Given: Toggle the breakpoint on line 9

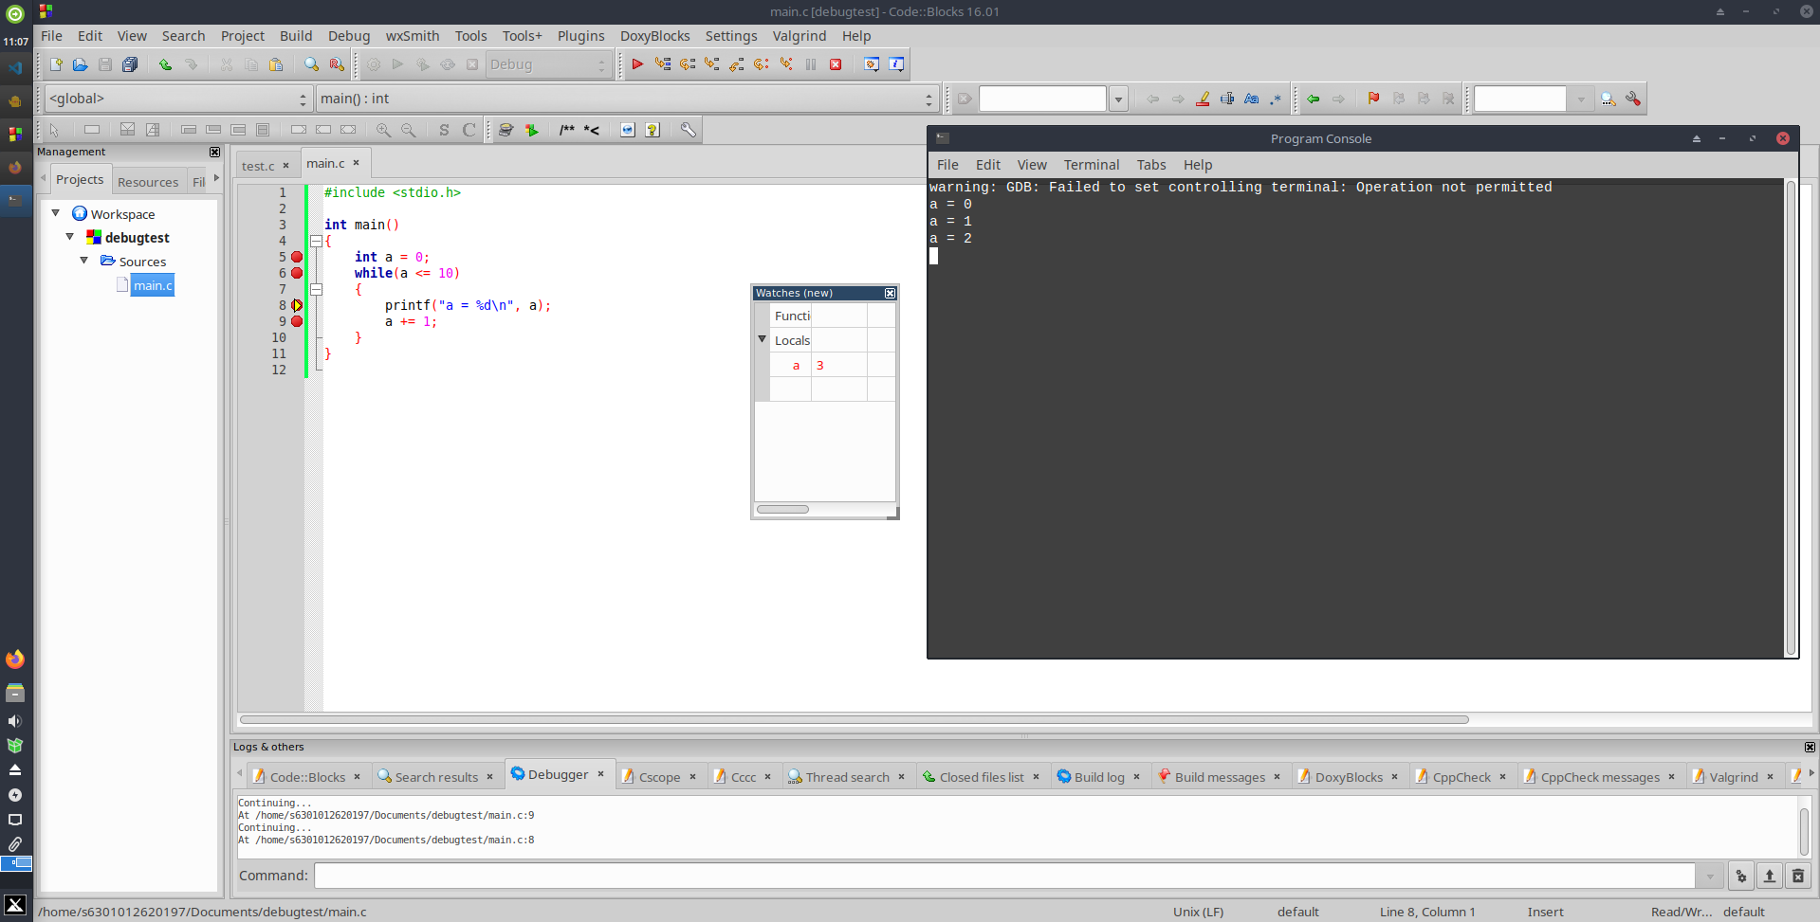Looking at the screenshot, I should pyautogui.click(x=298, y=321).
